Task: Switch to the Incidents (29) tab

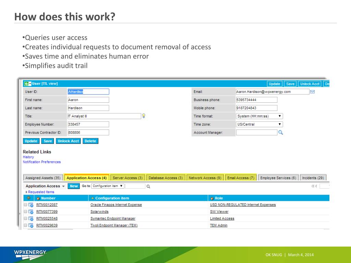Action: 313,178
